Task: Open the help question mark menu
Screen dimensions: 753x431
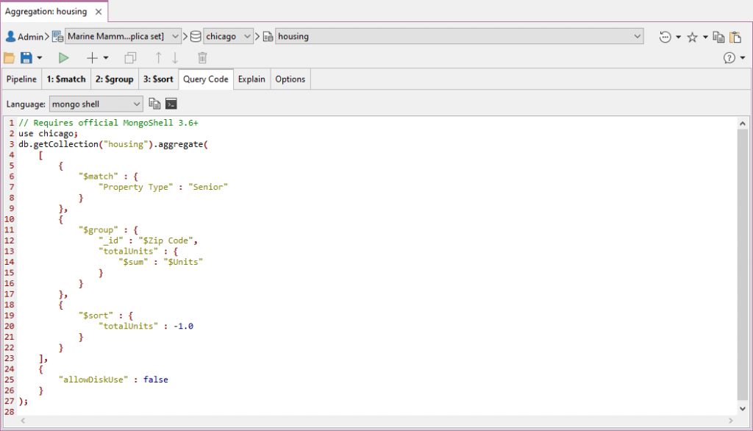Action: coord(729,57)
